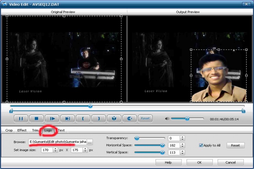Set the trim end bracket marker

99,118
